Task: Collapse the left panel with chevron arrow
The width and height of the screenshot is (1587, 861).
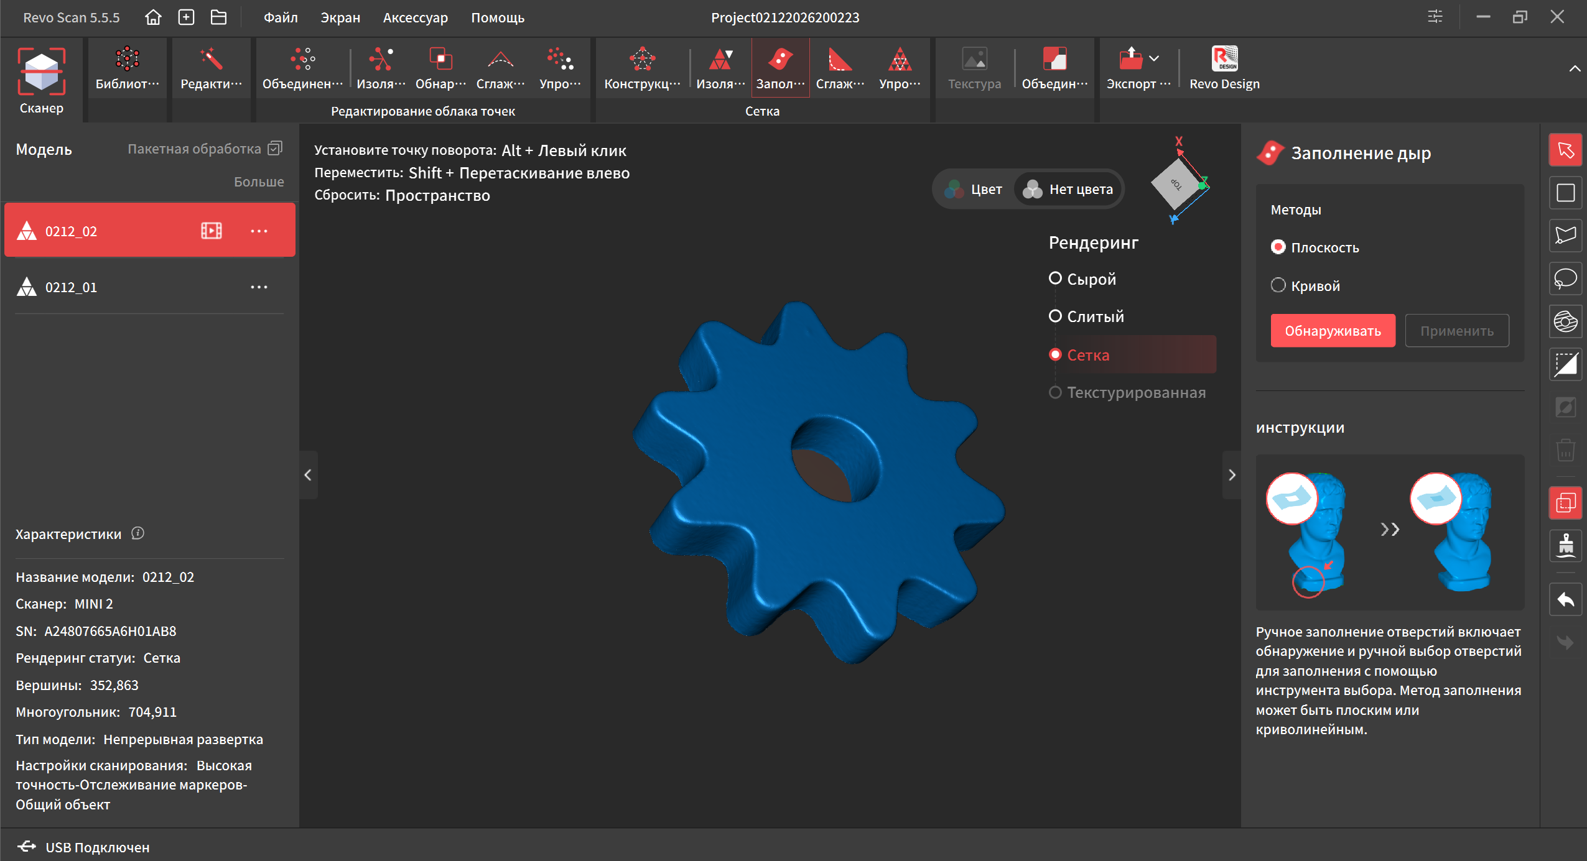Action: tap(308, 475)
